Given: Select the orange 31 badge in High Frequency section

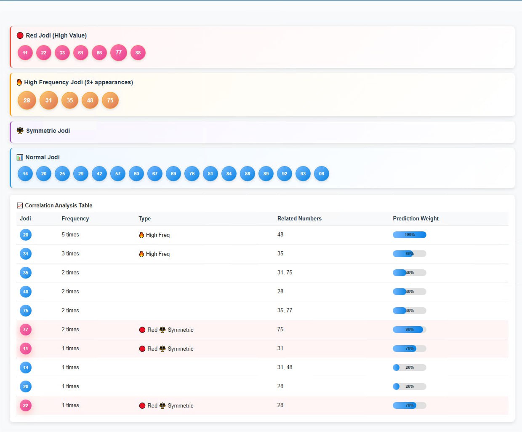Looking at the screenshot, I should coord(48,100).
